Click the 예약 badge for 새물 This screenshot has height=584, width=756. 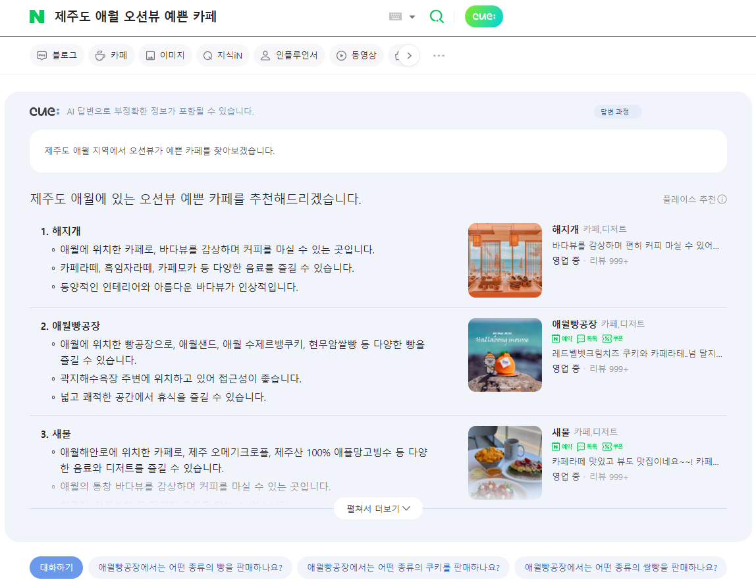click(x=562, y=446)
